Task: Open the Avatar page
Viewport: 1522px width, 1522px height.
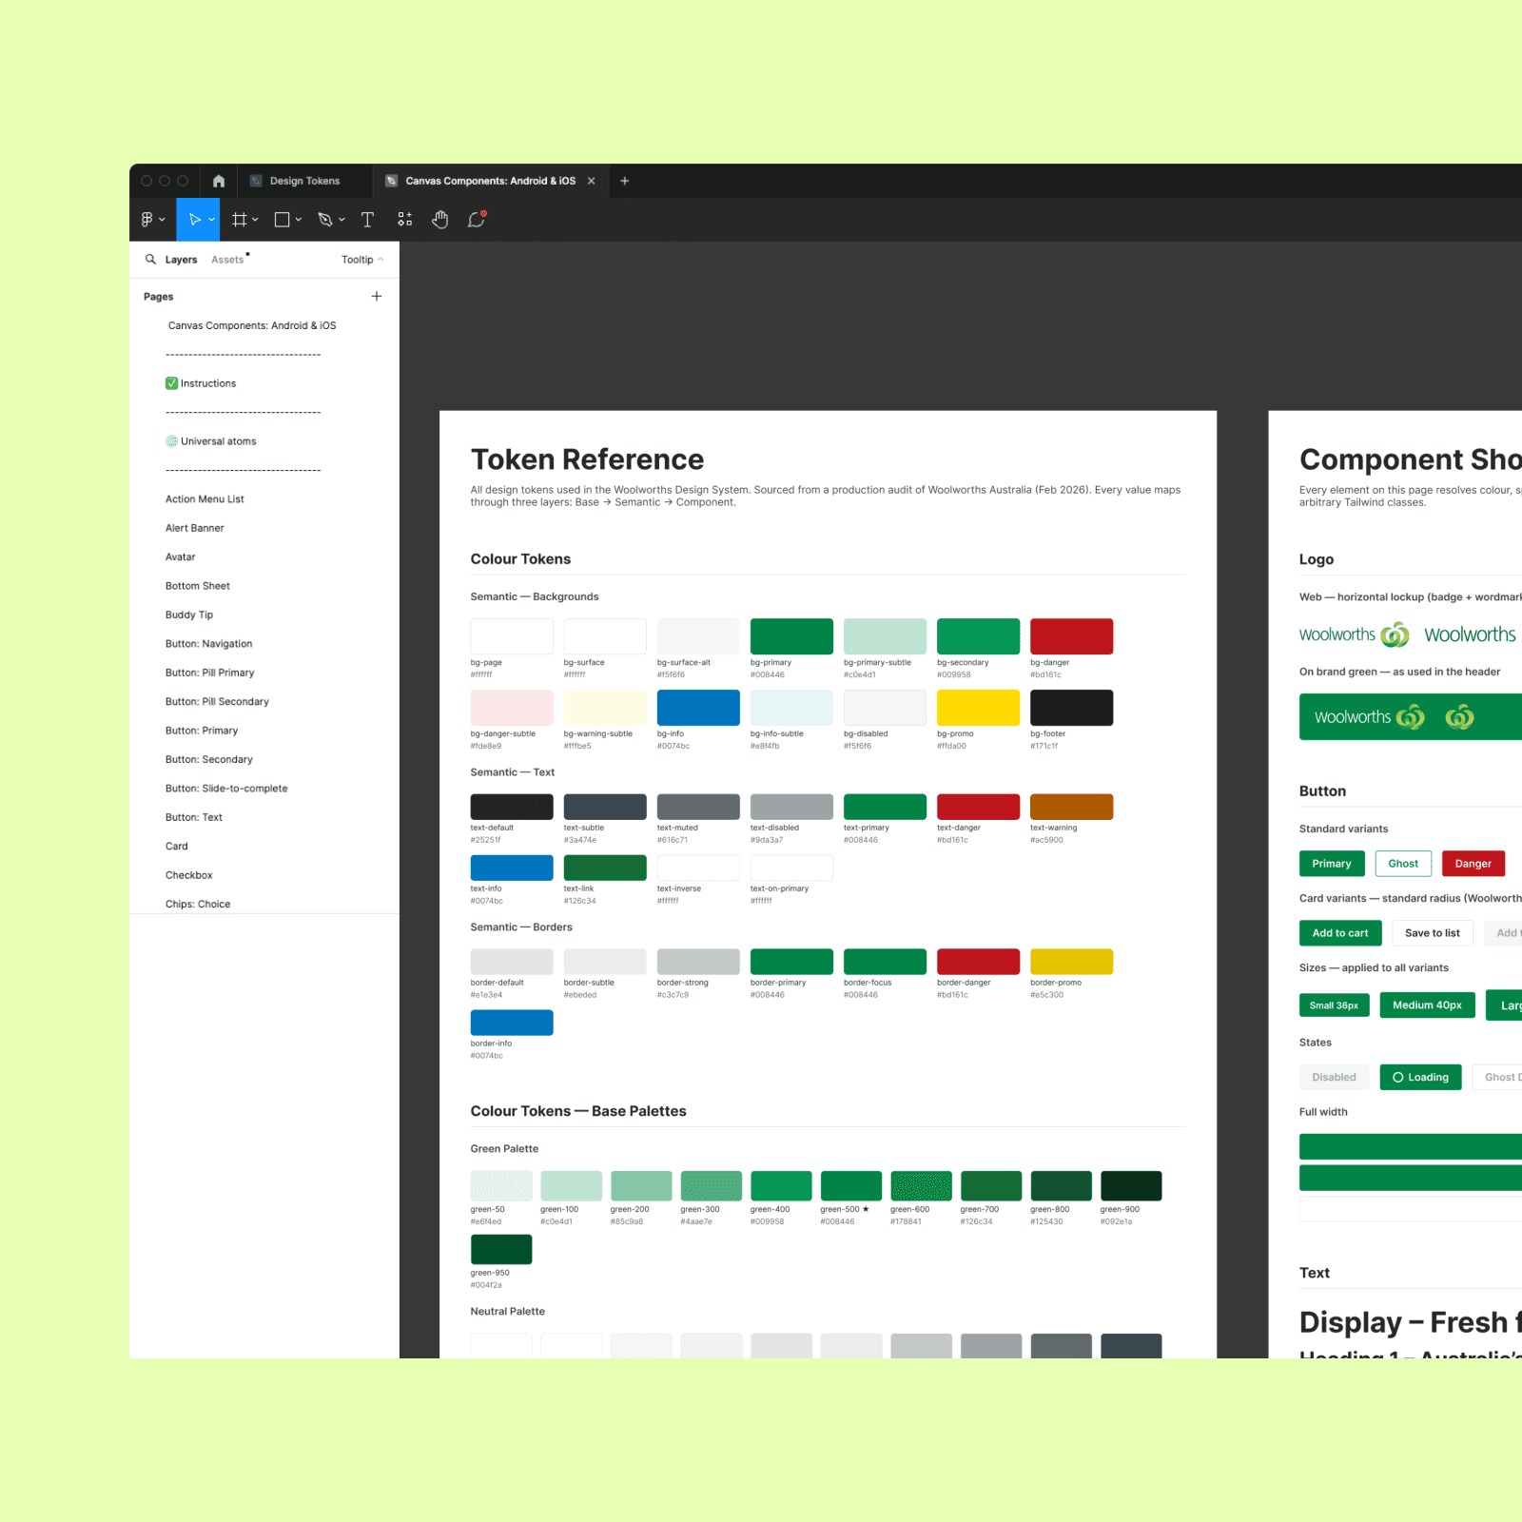Action: pyautogui.click(x=180, y=557)
